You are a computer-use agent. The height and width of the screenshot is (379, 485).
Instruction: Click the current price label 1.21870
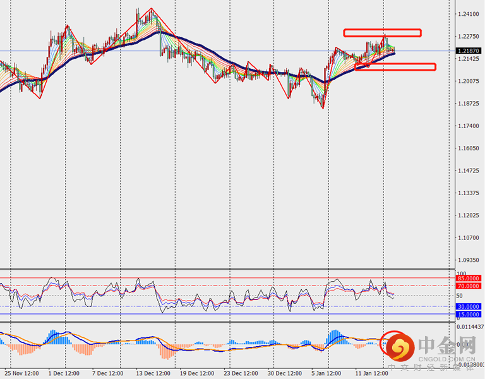pos(469,51)
